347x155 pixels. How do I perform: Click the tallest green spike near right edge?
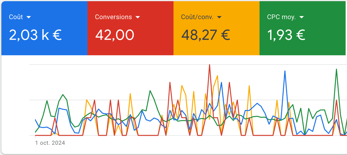[336, 69]
